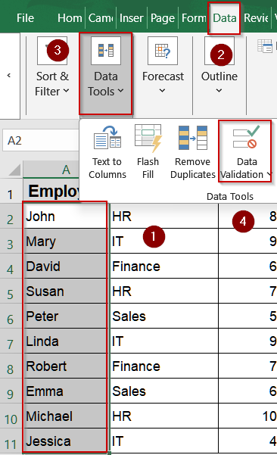Image resolution: width=277 pixels, height=455 pixels.
Task: Click the cell containing Robert
Action: [x=66, y=366]
